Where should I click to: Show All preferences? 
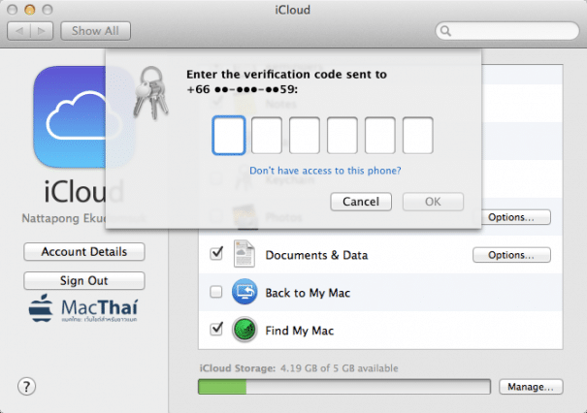click(95, 31)
